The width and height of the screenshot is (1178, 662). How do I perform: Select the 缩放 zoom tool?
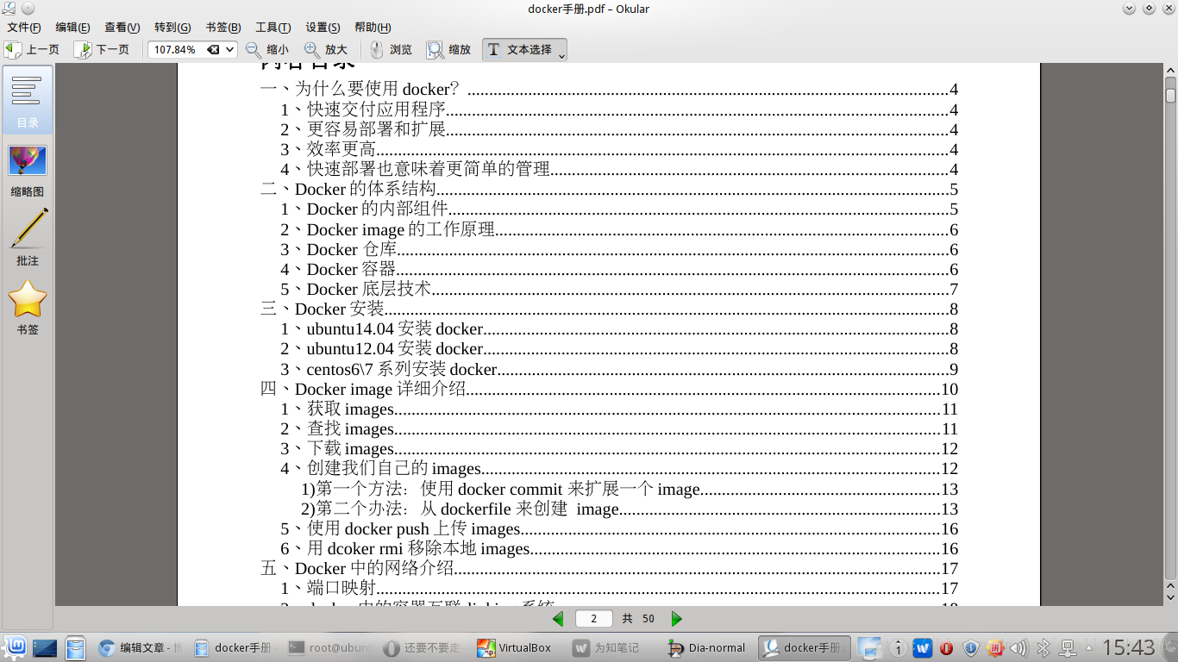click(449, 50)
